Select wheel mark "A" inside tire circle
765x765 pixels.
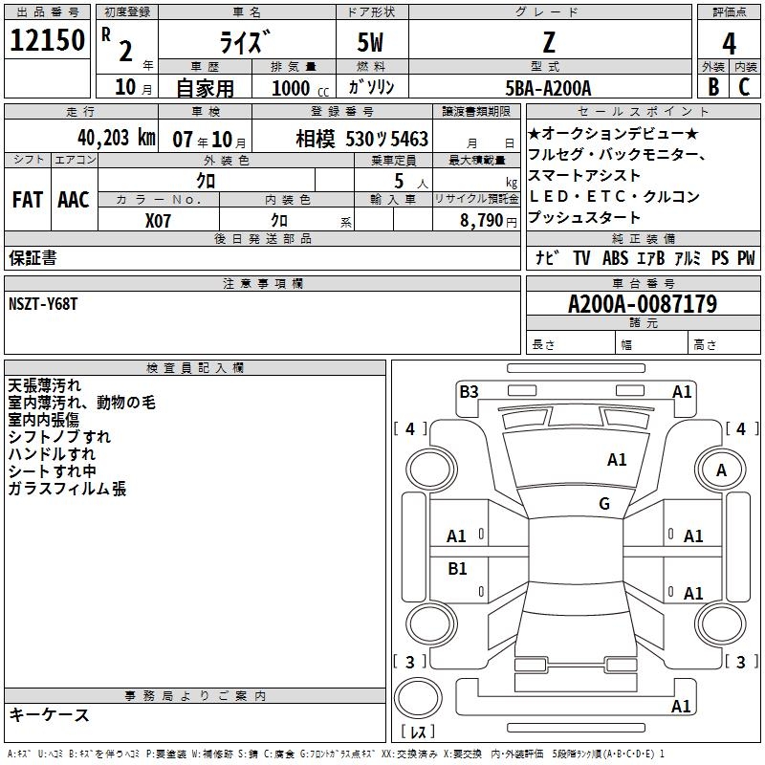point(721,470)
